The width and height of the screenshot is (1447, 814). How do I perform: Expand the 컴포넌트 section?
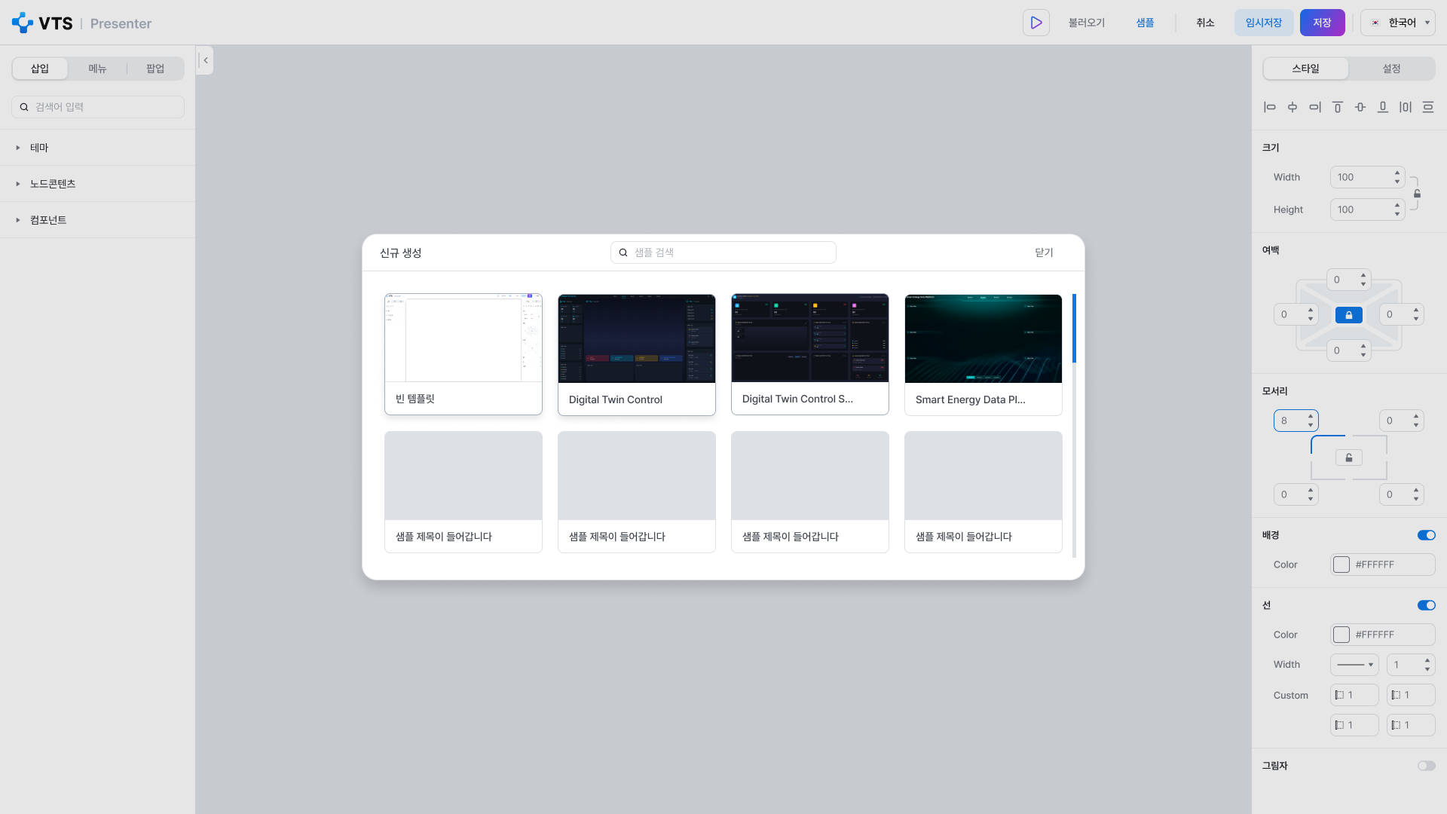(x=98, y=220)
